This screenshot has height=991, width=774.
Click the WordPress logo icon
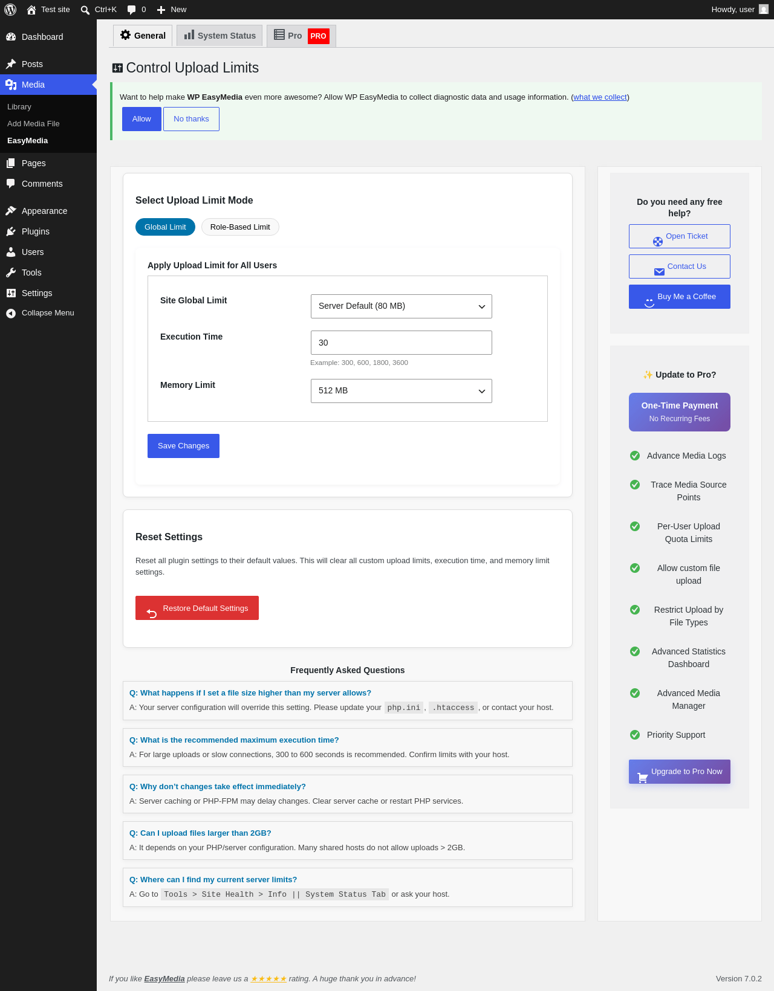click(x=10, y=10)
